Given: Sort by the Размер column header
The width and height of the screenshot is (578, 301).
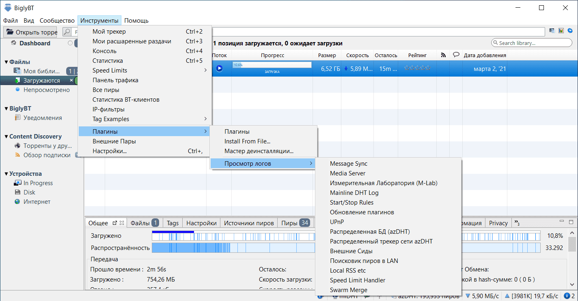Looking at the screenshot, I should (327, 55).
